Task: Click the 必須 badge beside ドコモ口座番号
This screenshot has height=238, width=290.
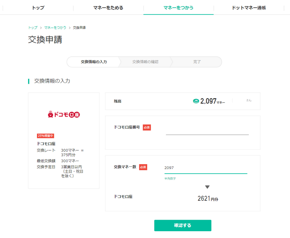Action: (x=147, y=128)
